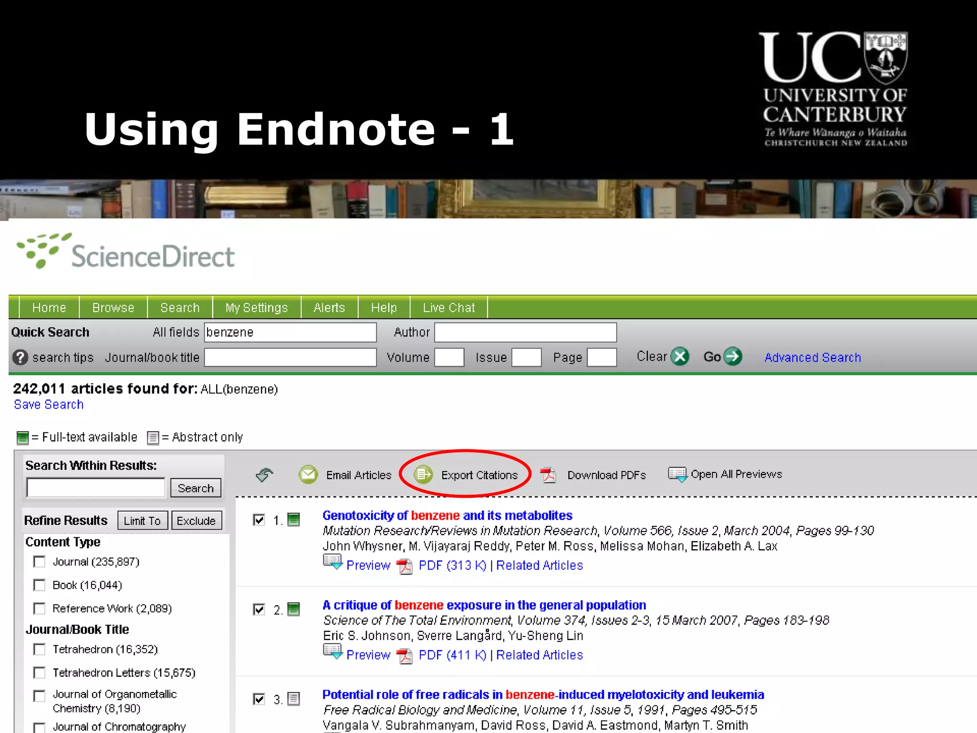Image resolution: width=977 pixels, height=733 pixels.
Task: Click the Exclude button
Action: tap(196, 521)
